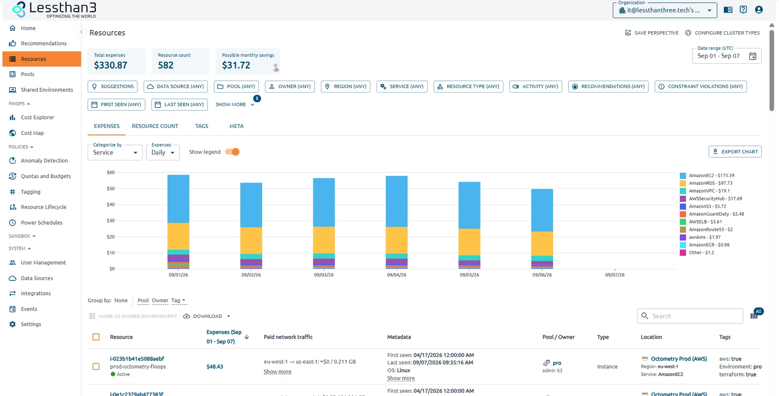Open the Organization dropdown

[665, 10]
